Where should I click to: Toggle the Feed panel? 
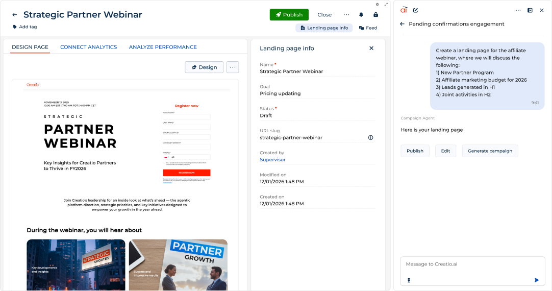click(x=368, y=28)
